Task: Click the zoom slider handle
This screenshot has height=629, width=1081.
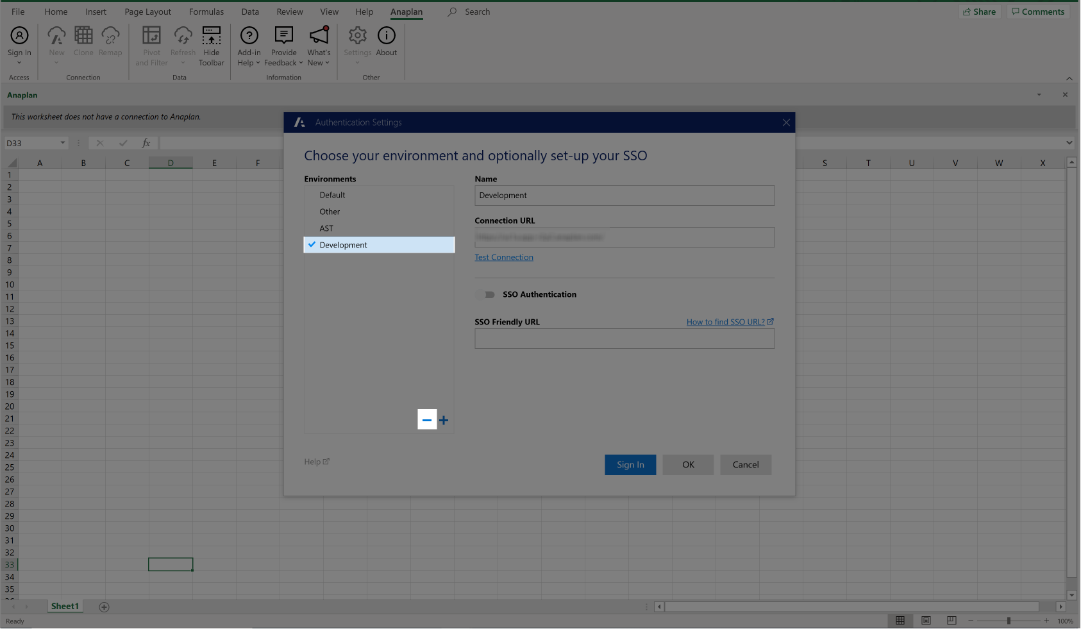Action: 1009,621
